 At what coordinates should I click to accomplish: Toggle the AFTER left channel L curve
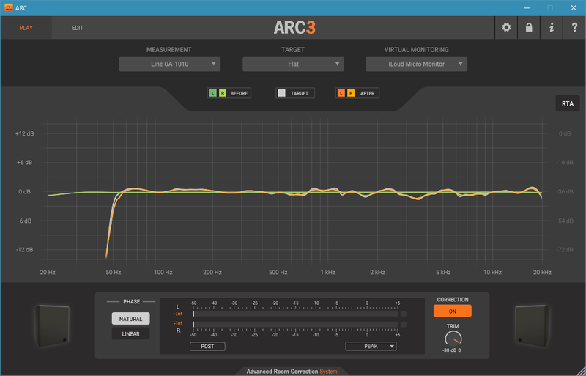(x=341, y=93)
